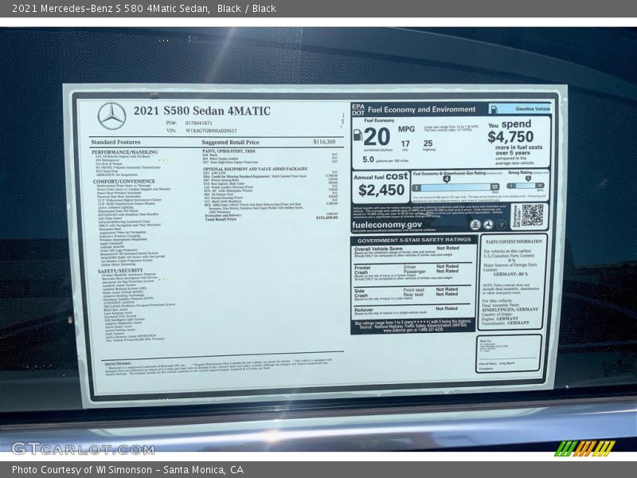Click the 'PAINT, UPHOLSTERY, TRIM' heading

click(x=229, y=151)
